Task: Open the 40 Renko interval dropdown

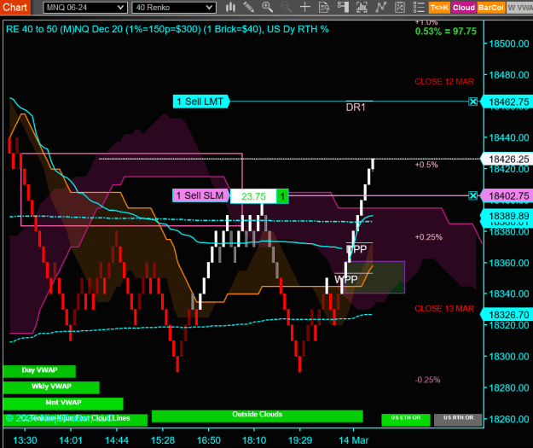Action: 174,8
